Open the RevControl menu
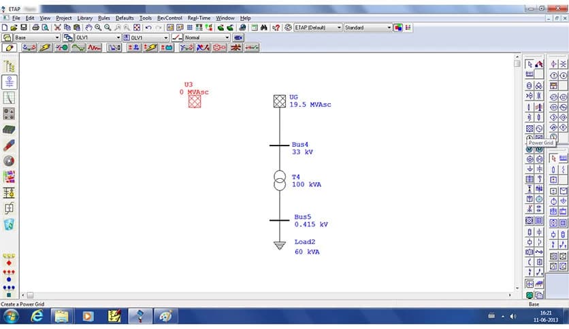The image size is (569, 329). point(169,18)
